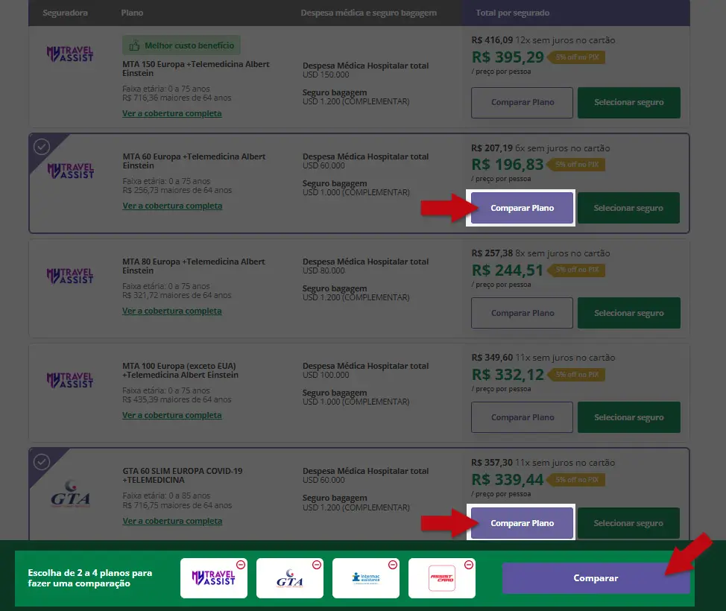
Task: Uncheck the selected mark on GTA 60 SLIM plan
Action: tap(42, 461)
